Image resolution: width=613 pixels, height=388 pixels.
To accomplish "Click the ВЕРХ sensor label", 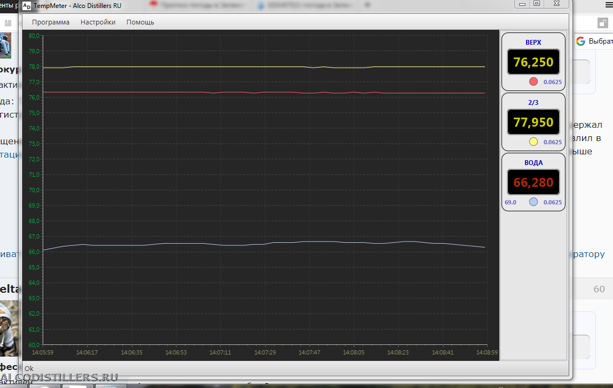I will point(534,43).
